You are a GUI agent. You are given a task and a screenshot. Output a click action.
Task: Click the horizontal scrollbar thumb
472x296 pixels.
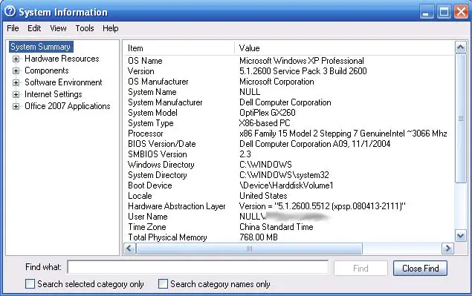(x=249, y=249)
